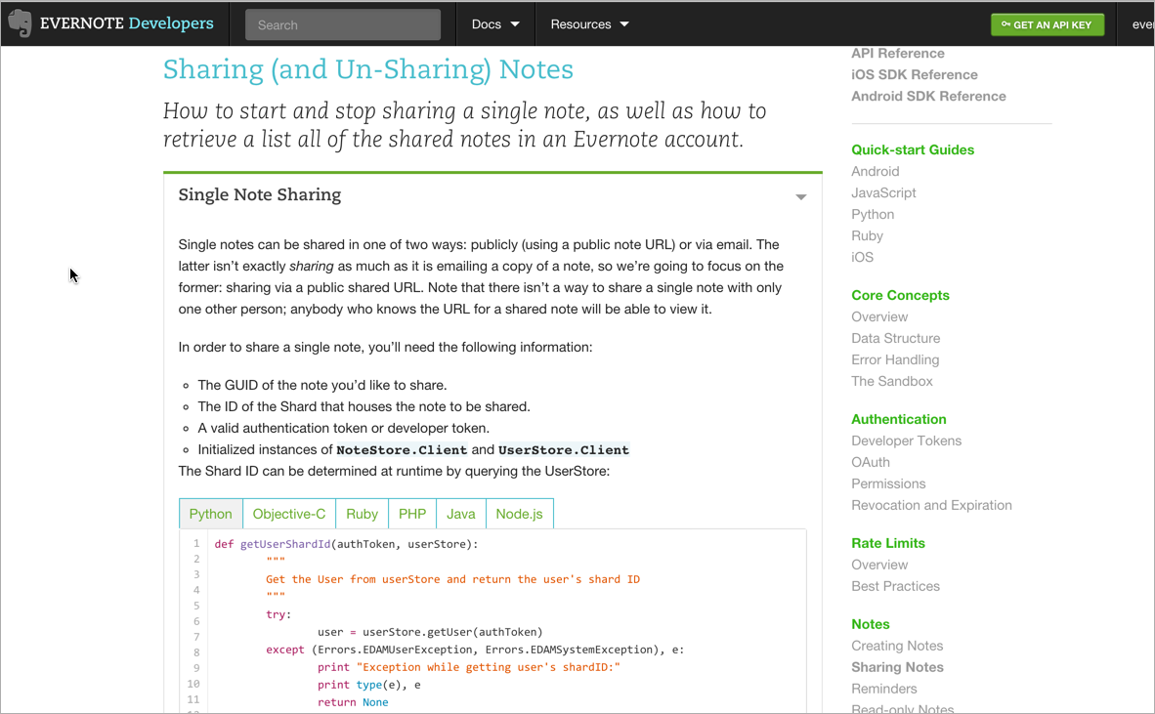Select the PHP code tab

tap(412, 514)
